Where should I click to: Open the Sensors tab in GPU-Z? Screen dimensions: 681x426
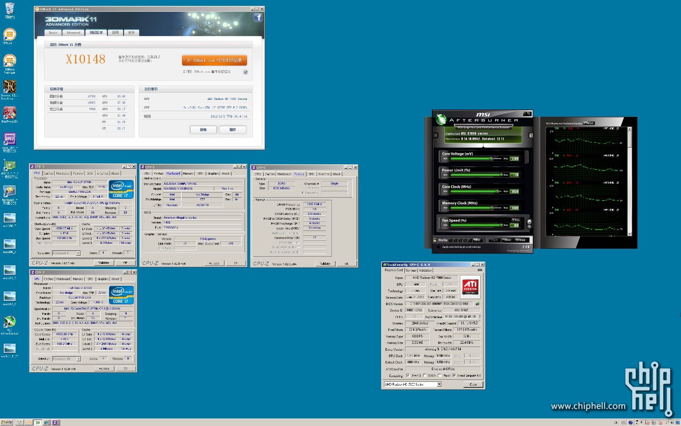(411, 270)
